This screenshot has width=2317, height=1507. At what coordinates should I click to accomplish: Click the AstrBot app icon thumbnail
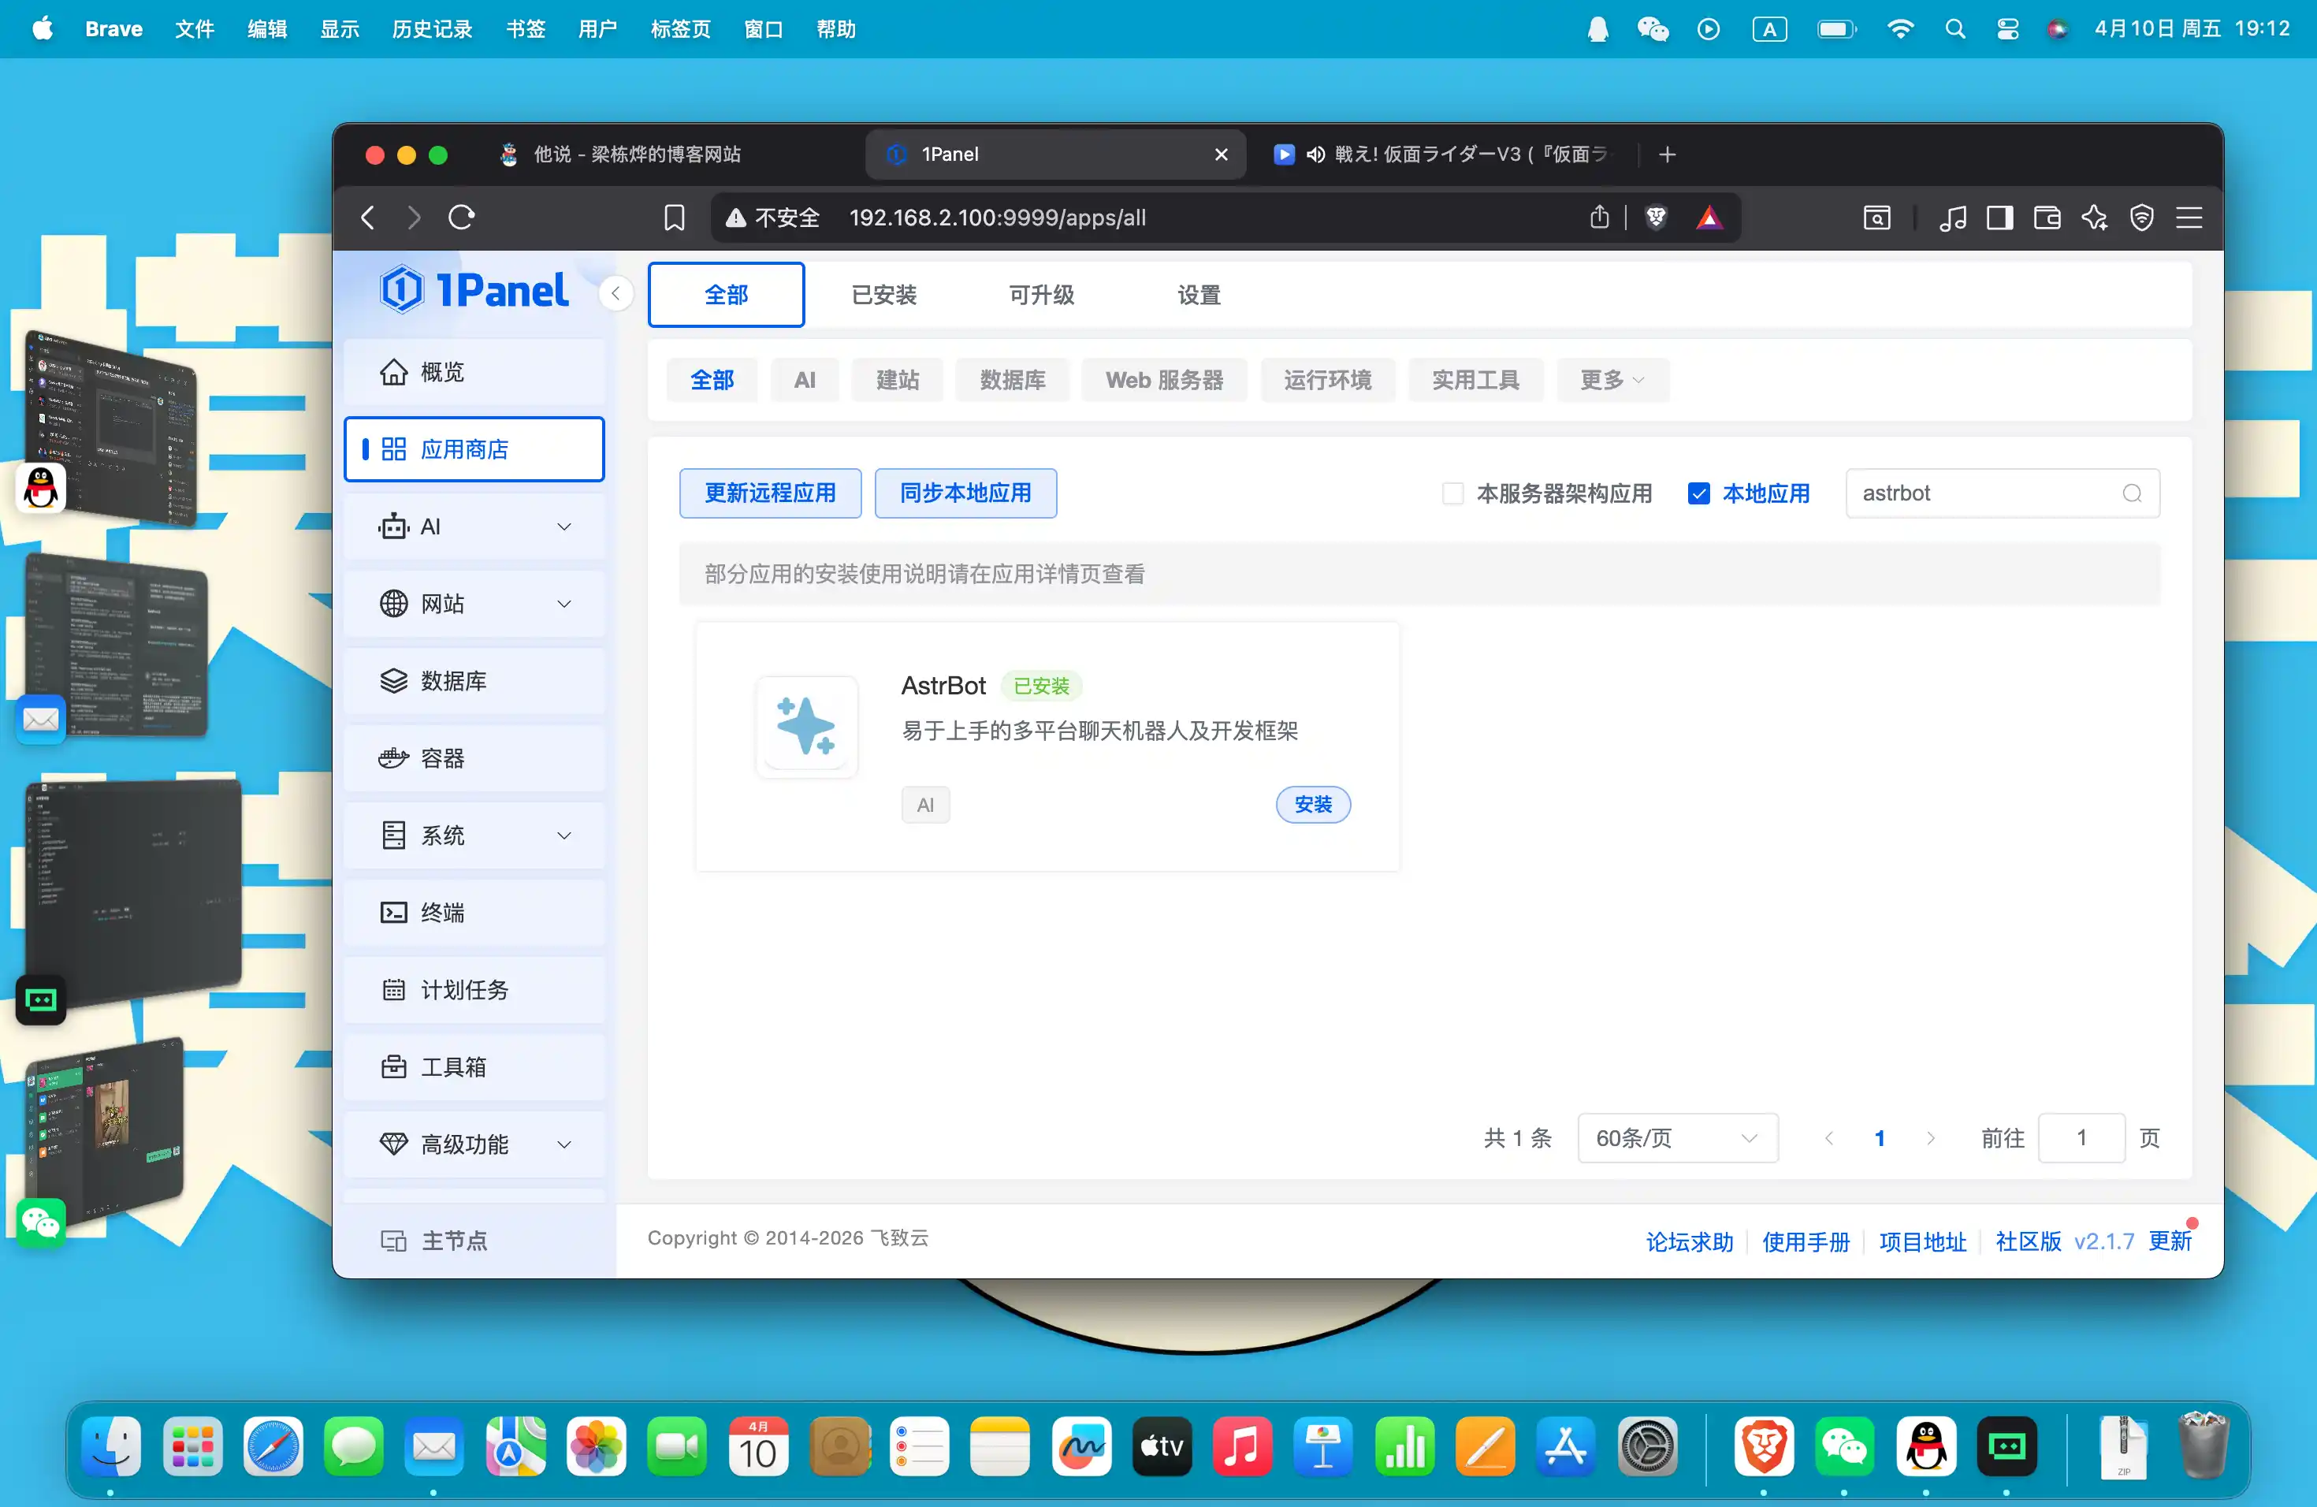pos(806,726)
